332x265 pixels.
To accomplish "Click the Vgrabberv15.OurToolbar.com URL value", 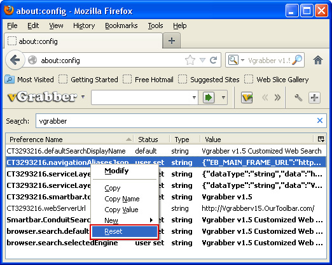I will (258, 208).
